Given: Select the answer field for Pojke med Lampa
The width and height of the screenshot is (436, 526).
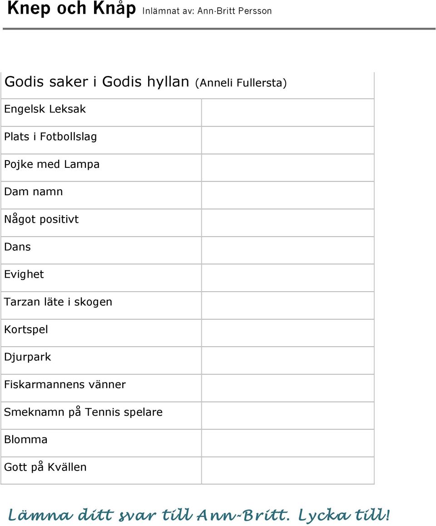Looking at the screenshot, I should [x=287, y=168].
